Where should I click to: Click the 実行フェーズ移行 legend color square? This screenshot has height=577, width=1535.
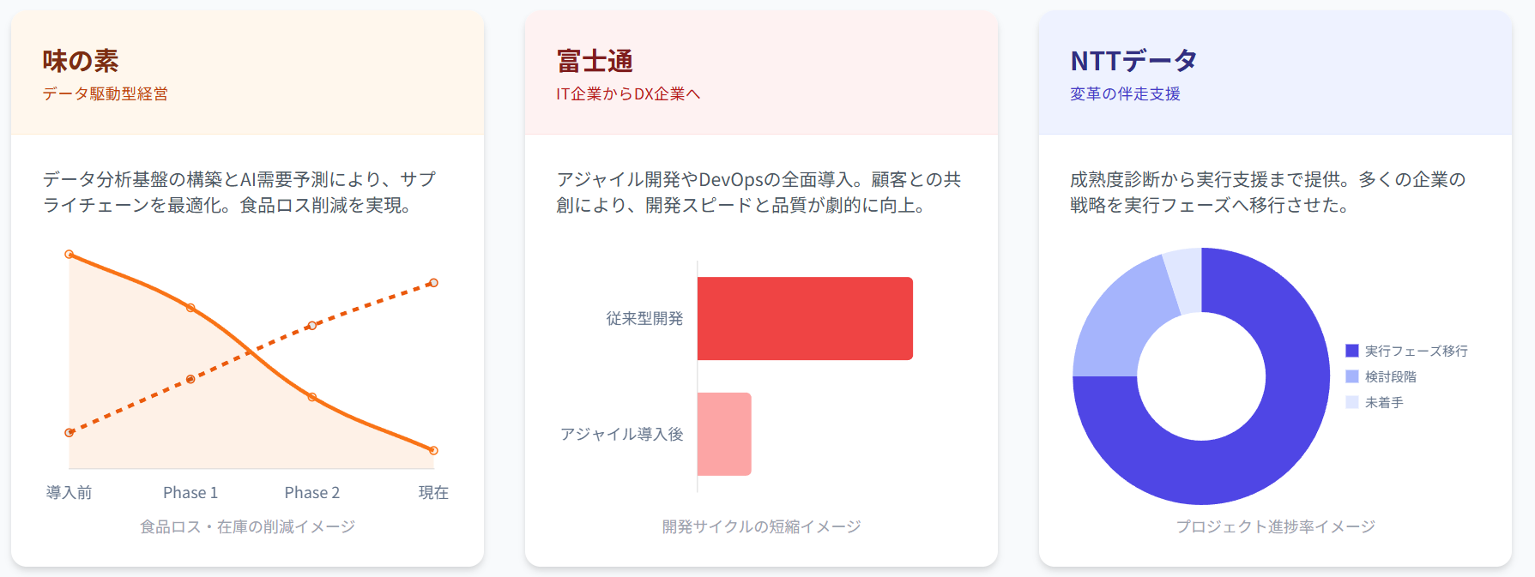(x=1352, y=351)
